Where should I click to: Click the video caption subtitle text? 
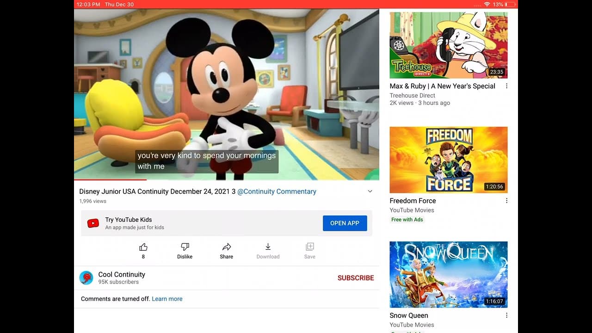(207, 161)
